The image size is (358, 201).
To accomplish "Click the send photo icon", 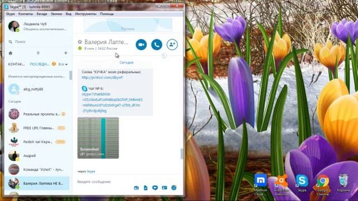I will [136, 188].
